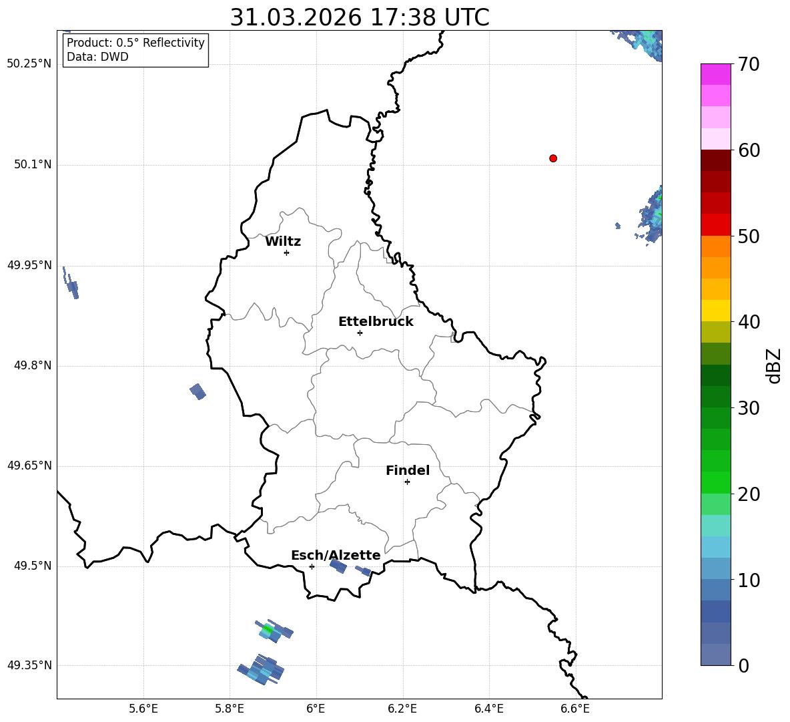Click the 6.4°E longitude label
Image resolution: width=790 pixels, height=722 pixels.
pyautogui.click(x=488, y=709)
